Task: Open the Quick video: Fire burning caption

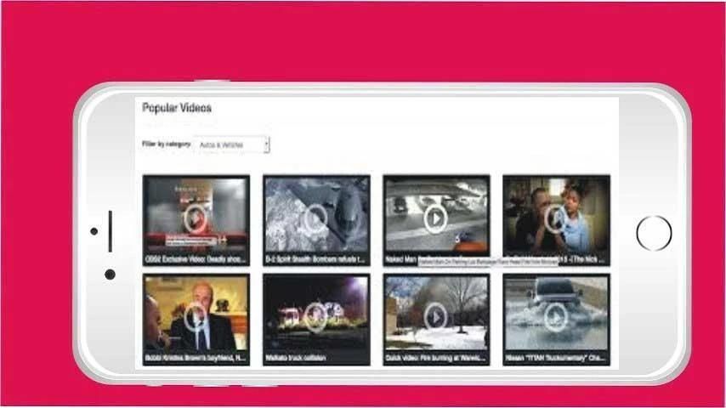Action: 435,358
